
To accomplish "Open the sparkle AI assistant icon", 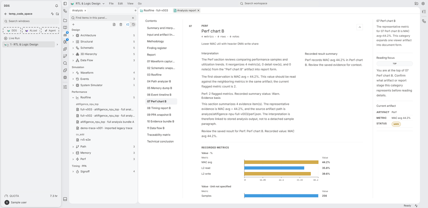I will click(x=65, y=49).
